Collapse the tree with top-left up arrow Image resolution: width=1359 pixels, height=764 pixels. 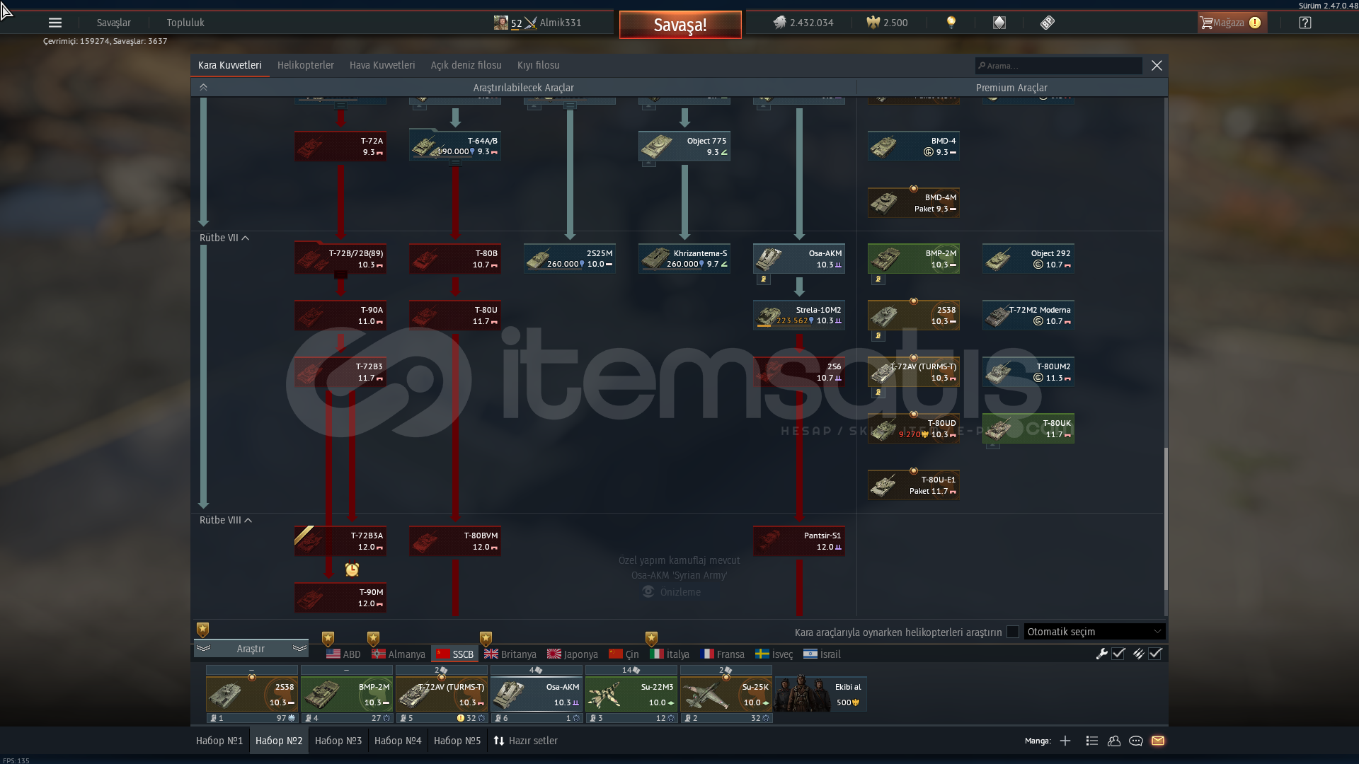(x=203, y=87)
